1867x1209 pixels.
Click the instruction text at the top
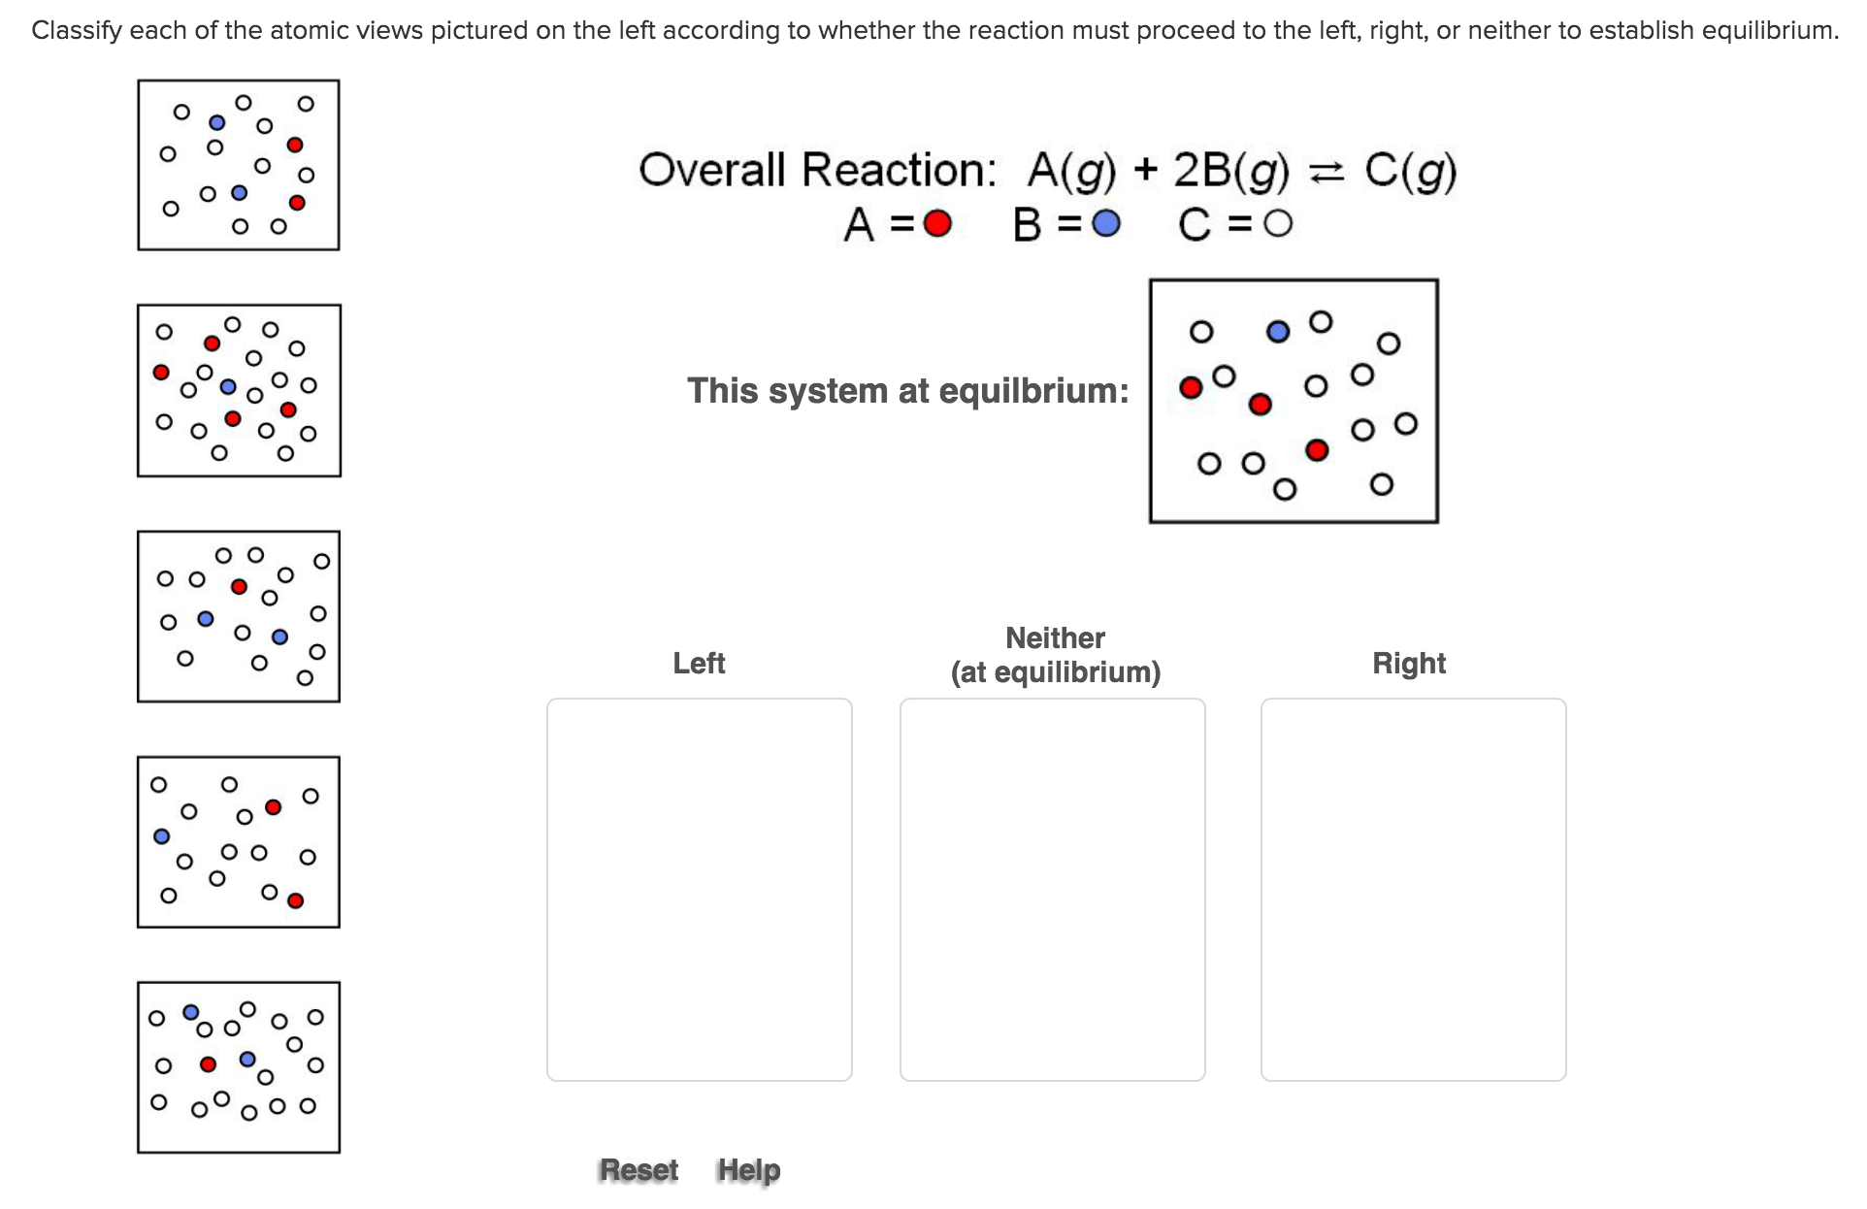coord(932,29)
